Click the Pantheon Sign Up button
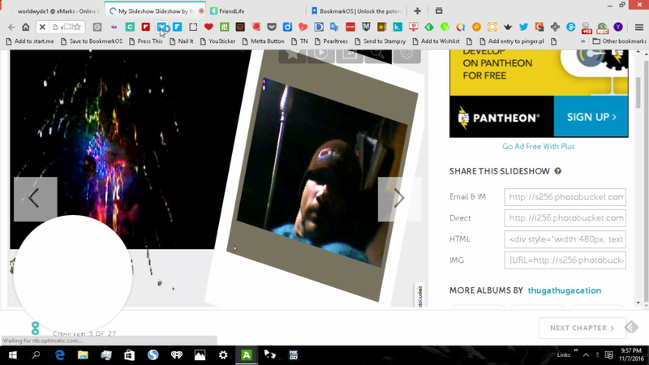Viewport: 649px width, 365px height. 591,118
